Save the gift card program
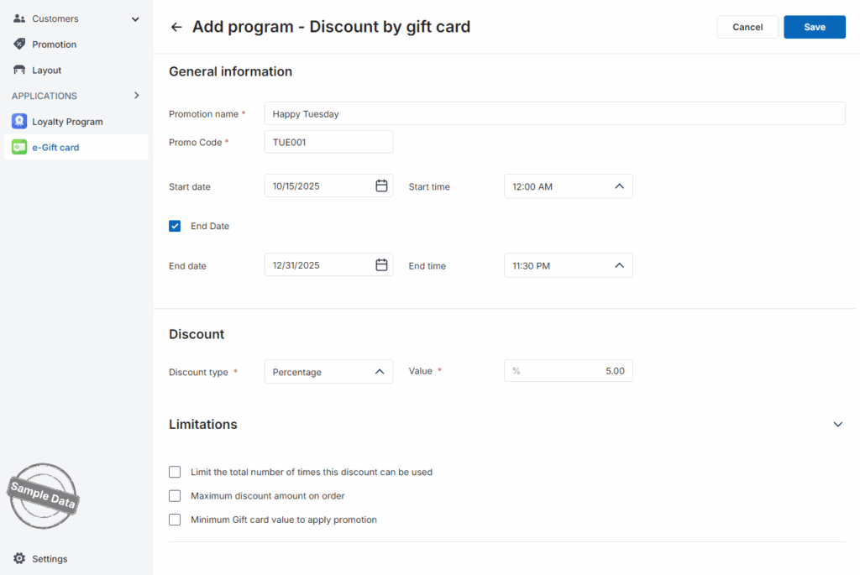The height and width of the screenshot is (575, 860). (x=814, y=27)
